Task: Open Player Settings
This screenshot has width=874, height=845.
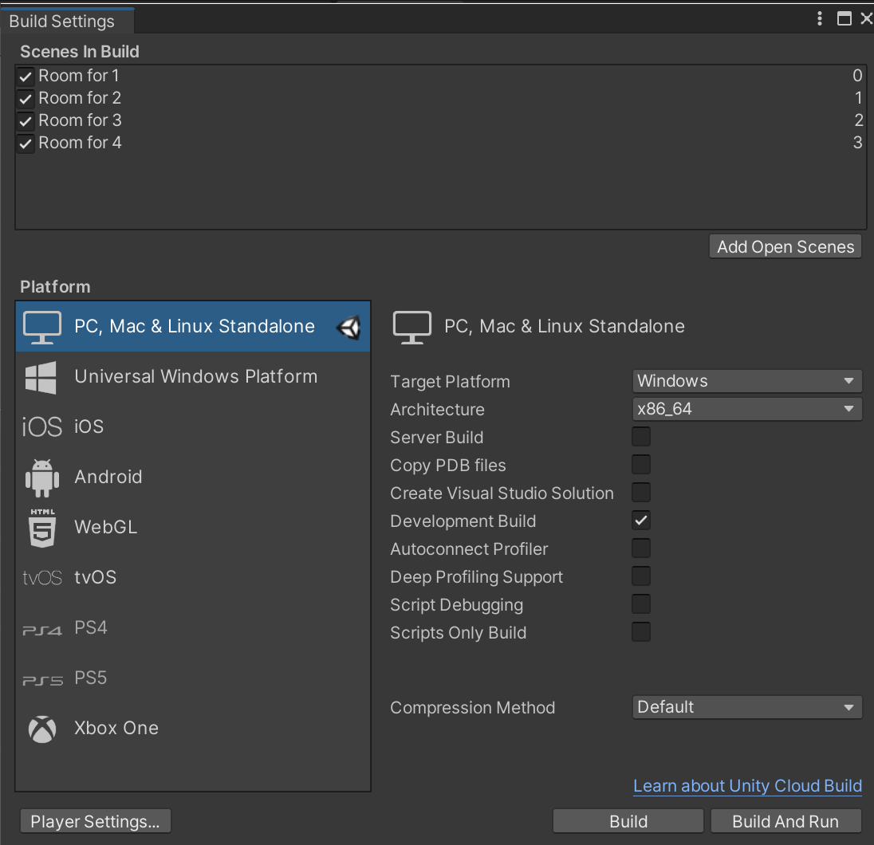Action: tap(96, 822)
